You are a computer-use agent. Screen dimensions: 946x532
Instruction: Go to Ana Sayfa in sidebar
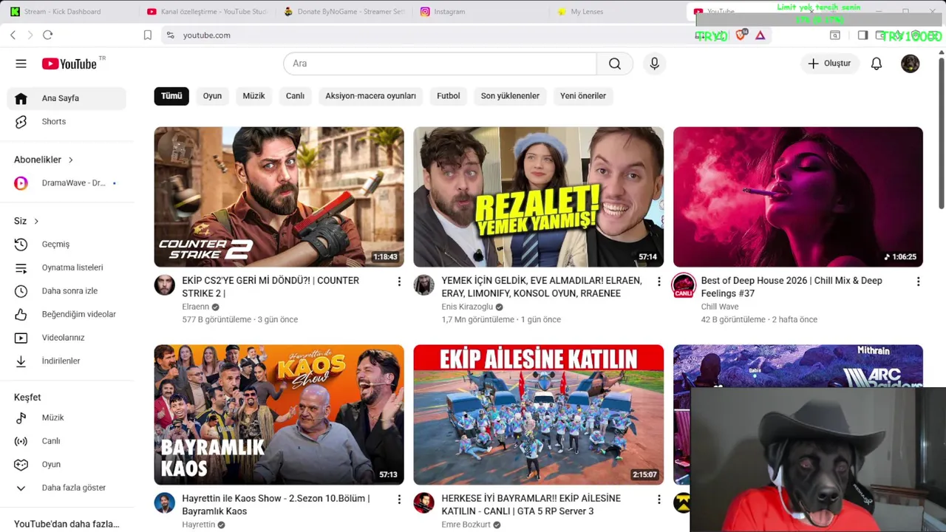coord(67,98)
